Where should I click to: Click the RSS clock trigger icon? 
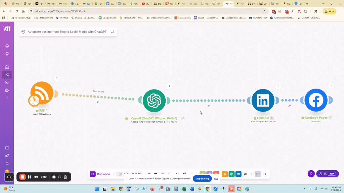pyautogui.click(x=34, y=101)
